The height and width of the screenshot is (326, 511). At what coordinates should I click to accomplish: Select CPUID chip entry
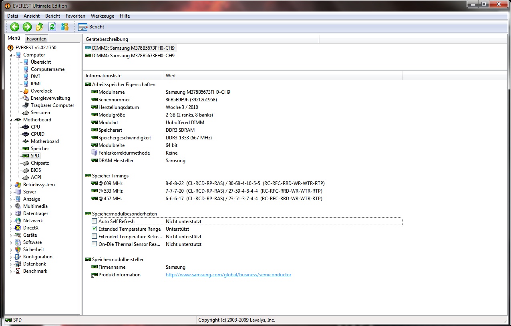click(38, 134)
